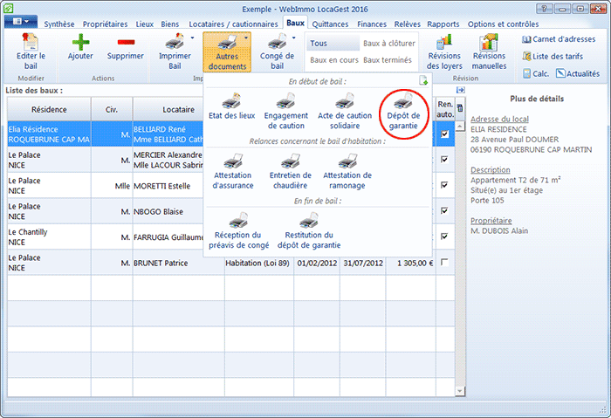Go to the Finances tab
Image resolution: width=611 pixels, height=418 pixels.
(x=372, y=24)
